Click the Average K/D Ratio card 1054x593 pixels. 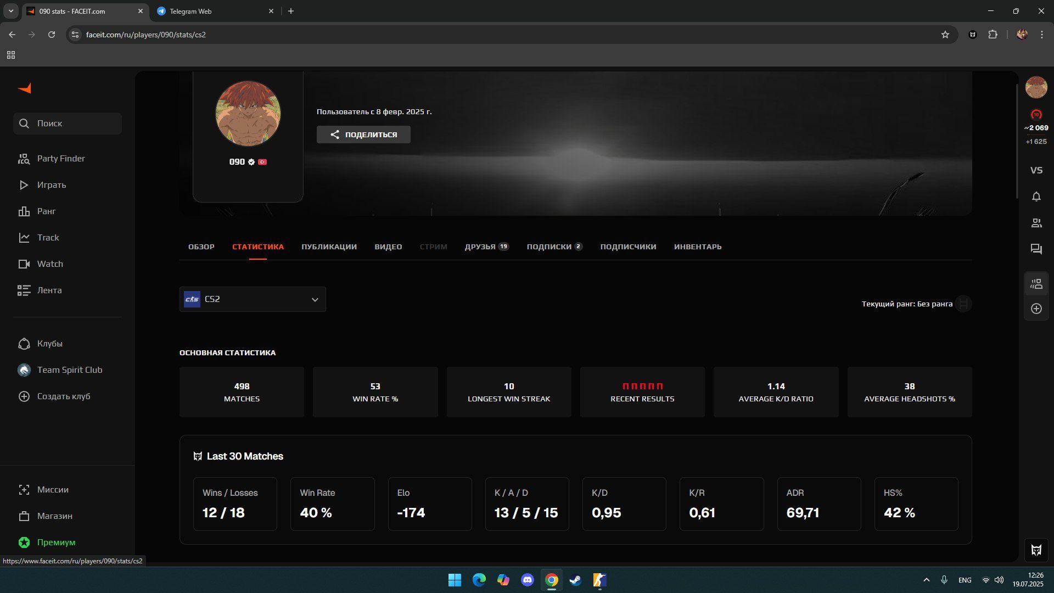[x=776, y=392]
